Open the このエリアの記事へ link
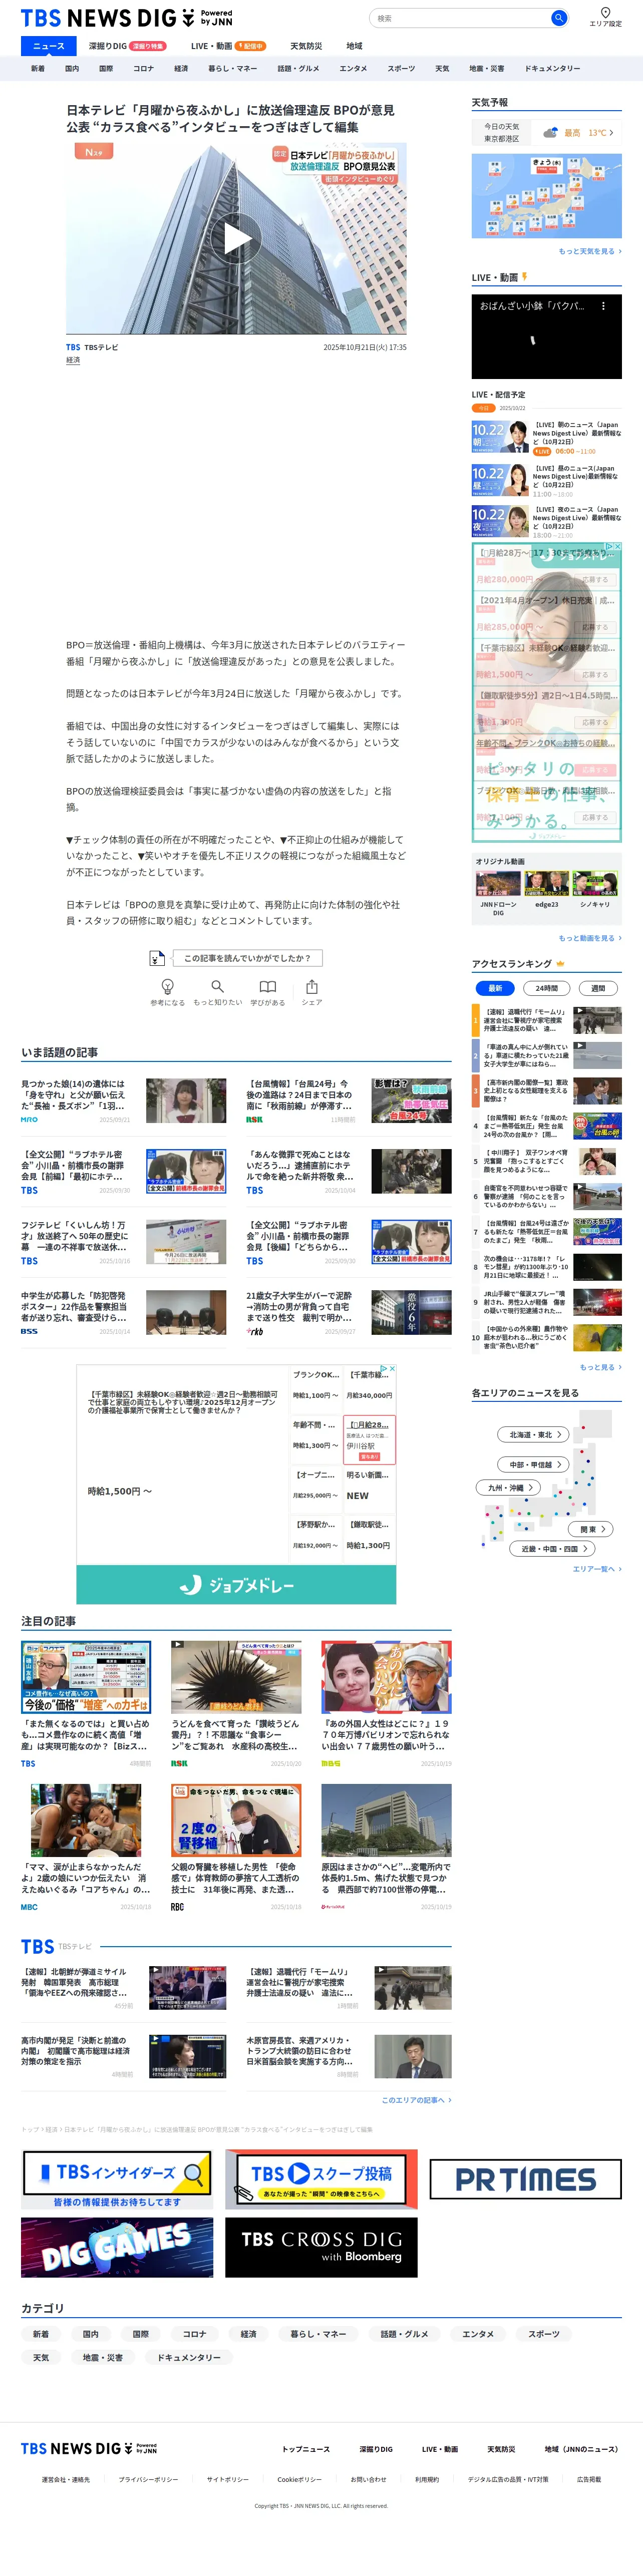Screen dimensions: 643x2576 (416, 2100)
